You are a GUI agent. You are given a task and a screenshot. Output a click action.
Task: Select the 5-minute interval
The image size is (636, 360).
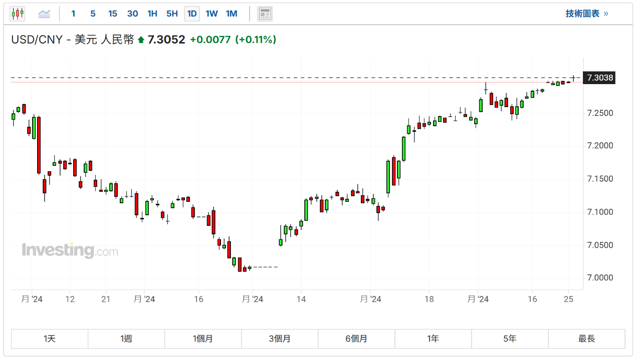[93, 14]
